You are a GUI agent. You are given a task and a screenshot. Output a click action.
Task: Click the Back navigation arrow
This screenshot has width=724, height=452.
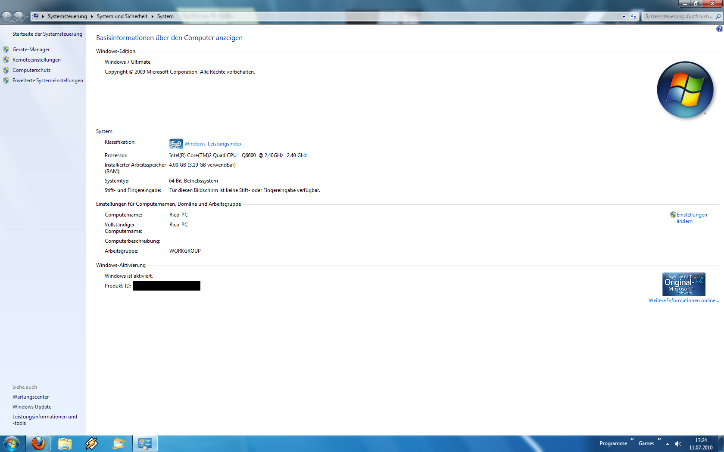point(6,16)
